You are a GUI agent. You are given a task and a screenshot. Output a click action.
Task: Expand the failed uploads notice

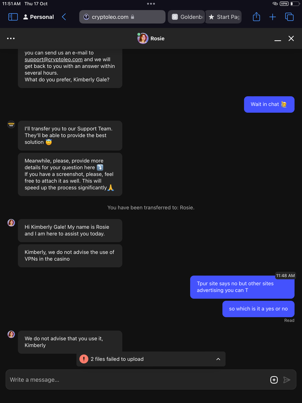(x=218, y=359)
